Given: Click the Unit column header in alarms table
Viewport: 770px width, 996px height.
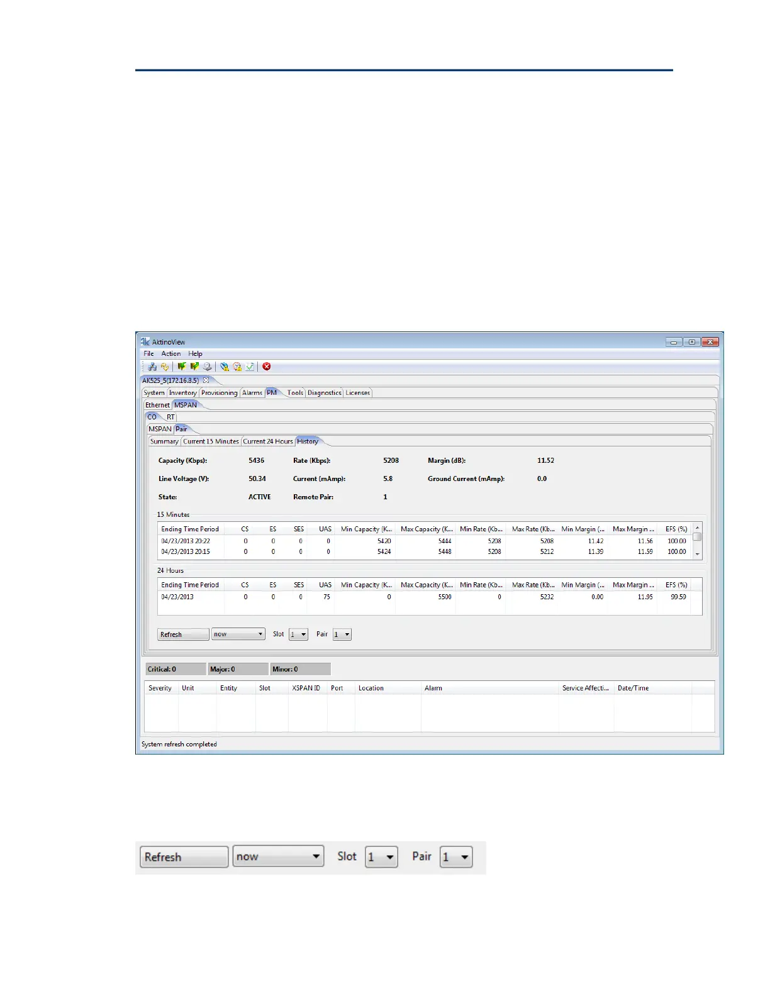Looking at the screenshot, I should pyautogui.click(x=197, y=688).
